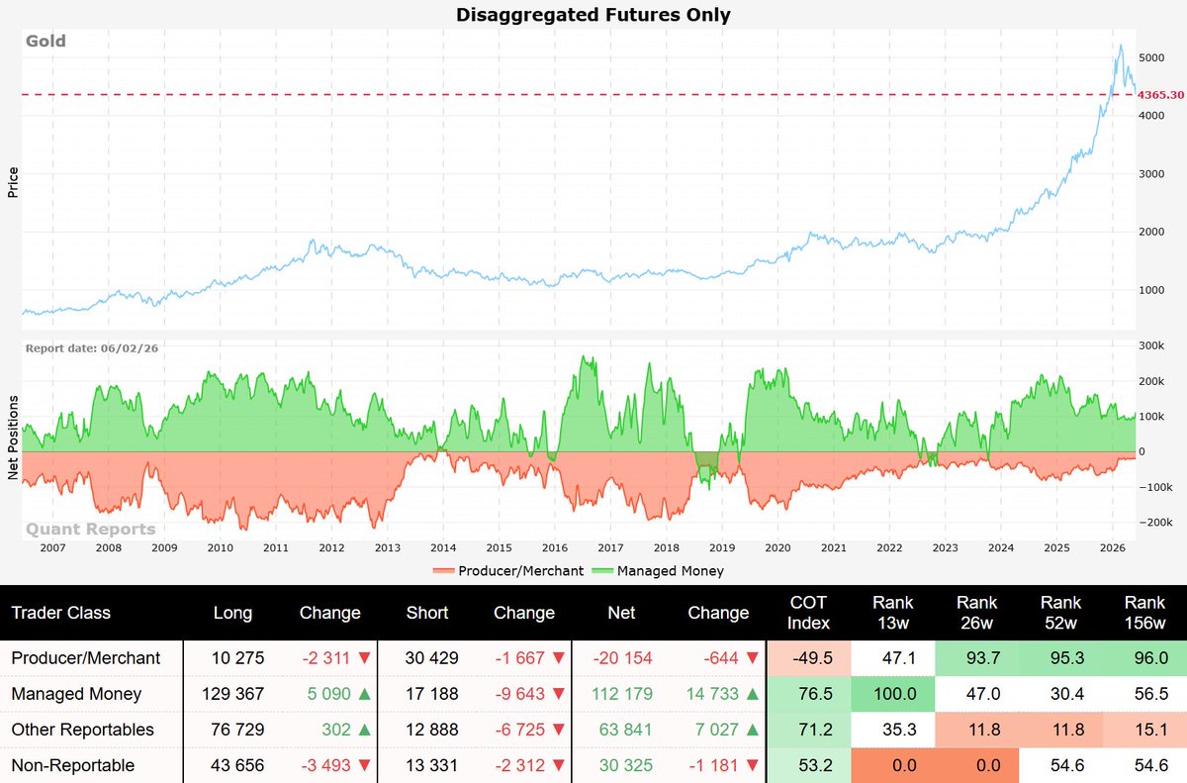Click the red down arrow beside -3 493

(x=366, y=765)
